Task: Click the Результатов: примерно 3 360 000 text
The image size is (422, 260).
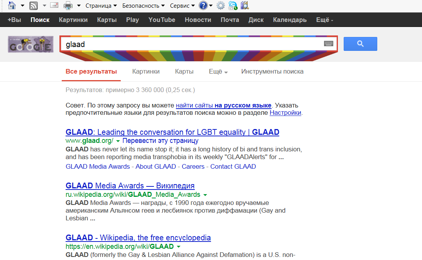Action: tap(130, 90)
